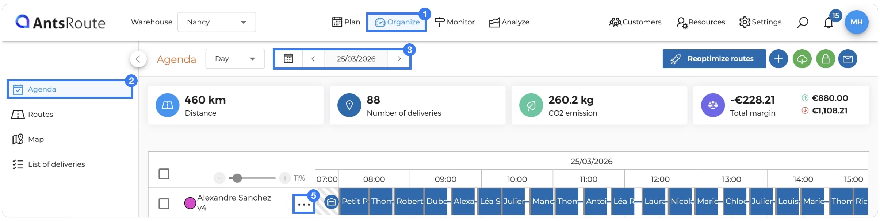880x221 pixels.
Task: Select the Dubo delivery block
Action: tap(436, 201)
